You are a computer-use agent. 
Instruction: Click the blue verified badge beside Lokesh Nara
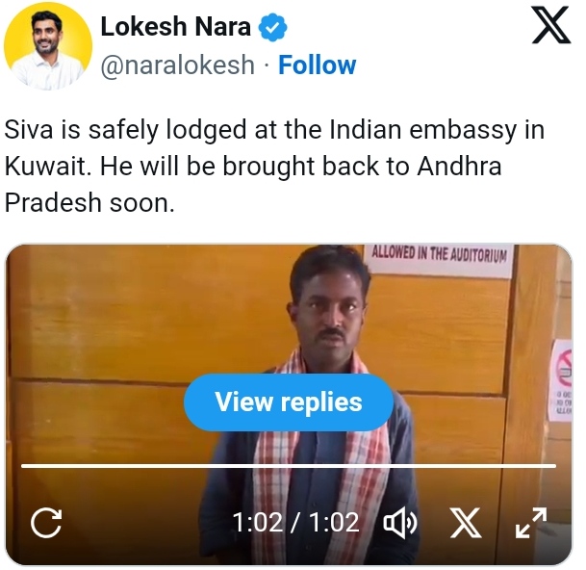[273, 27]
